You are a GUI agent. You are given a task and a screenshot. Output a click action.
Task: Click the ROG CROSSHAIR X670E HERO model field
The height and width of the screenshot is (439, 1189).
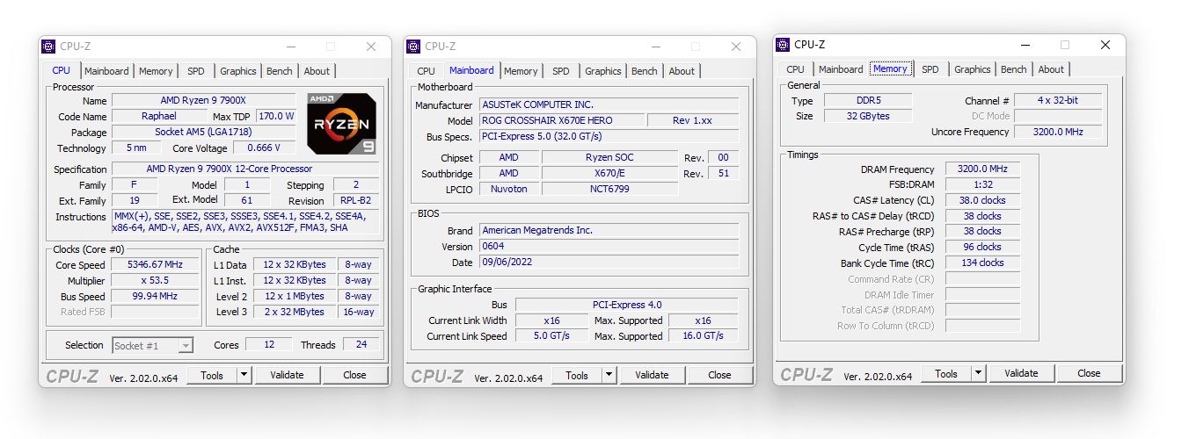pos(561,120)
